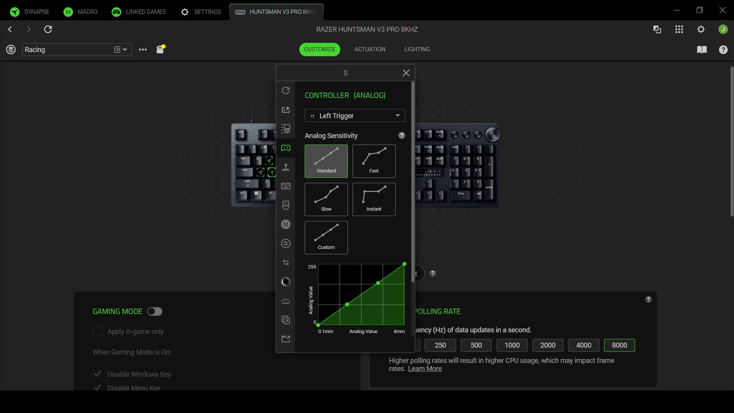Open the Actuation tab
Viewport: 734px width, 413px height.
(369, 49)
